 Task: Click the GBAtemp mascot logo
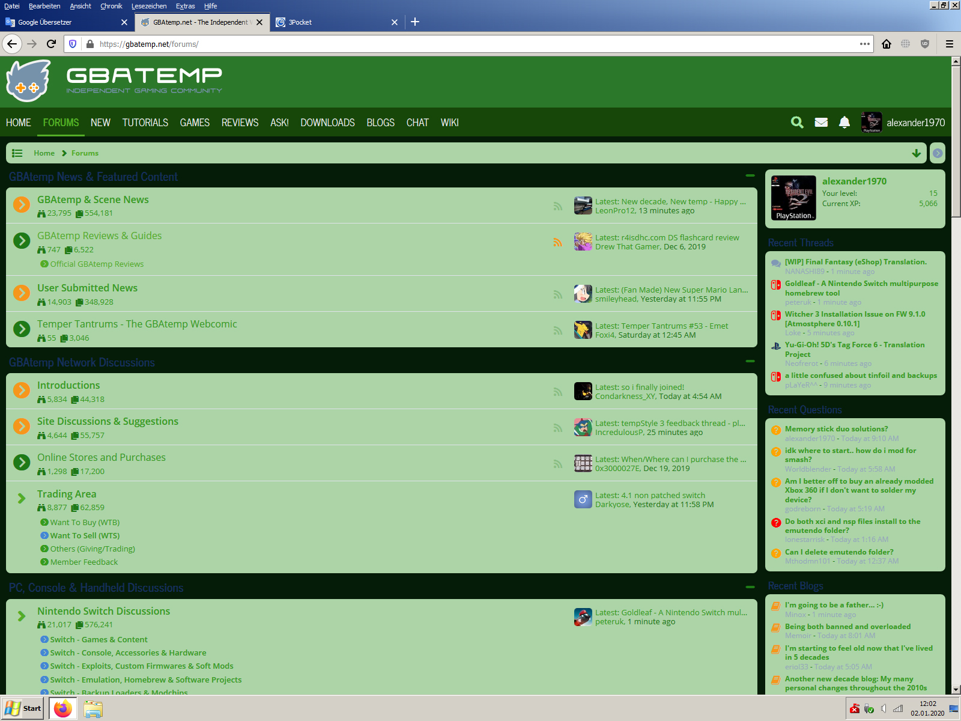(x=28, y=81)
